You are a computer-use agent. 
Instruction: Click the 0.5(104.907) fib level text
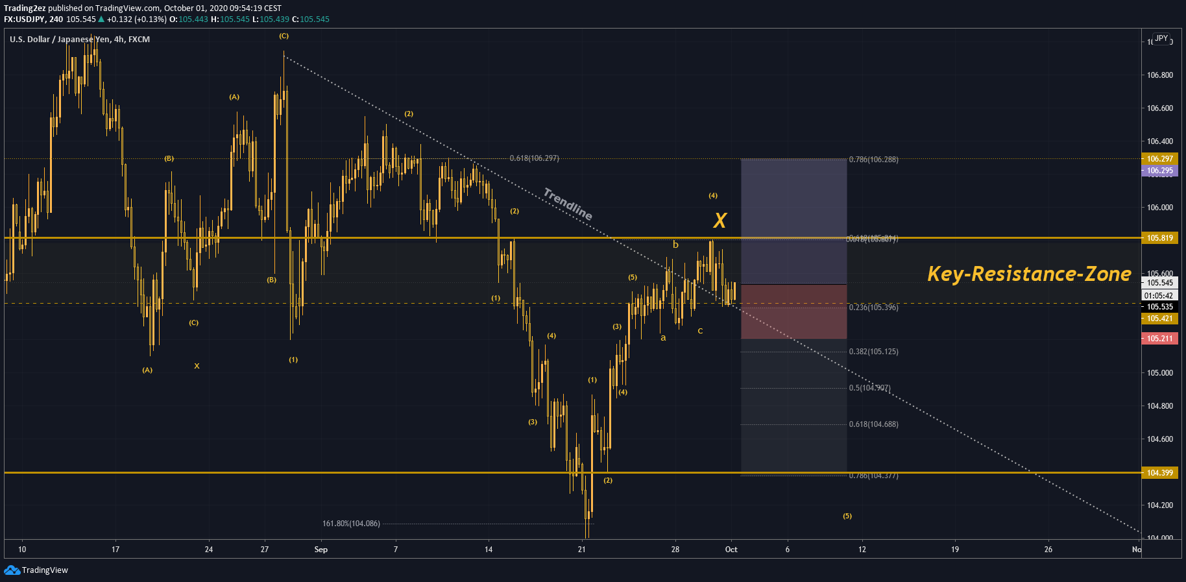coord(870,388)
